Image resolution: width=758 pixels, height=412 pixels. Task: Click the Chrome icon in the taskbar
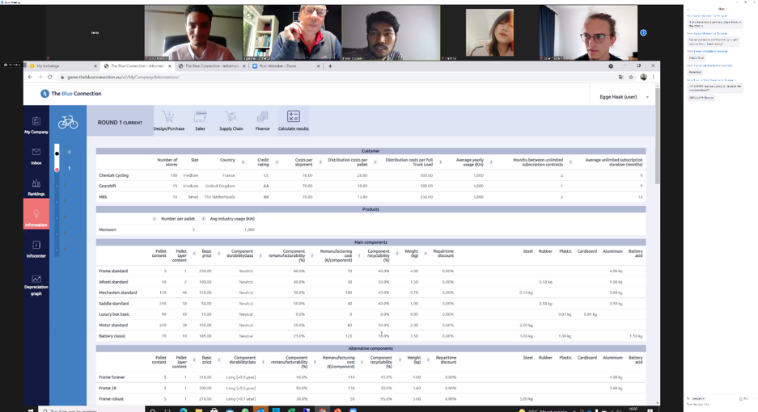tap(322, 410)
